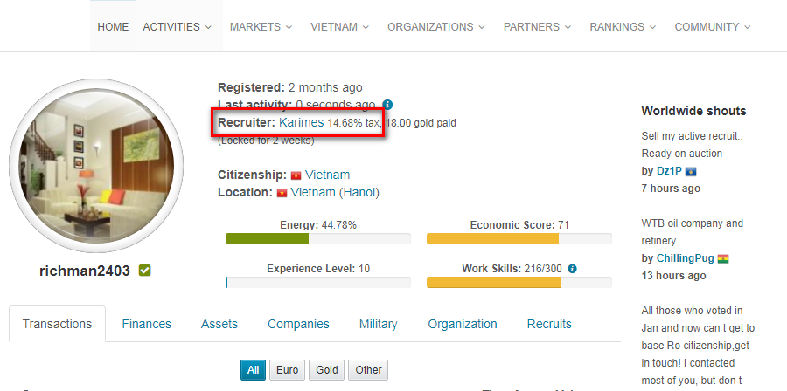Switch to the Finances tab
787x391 pixels.
coord(147,324)
